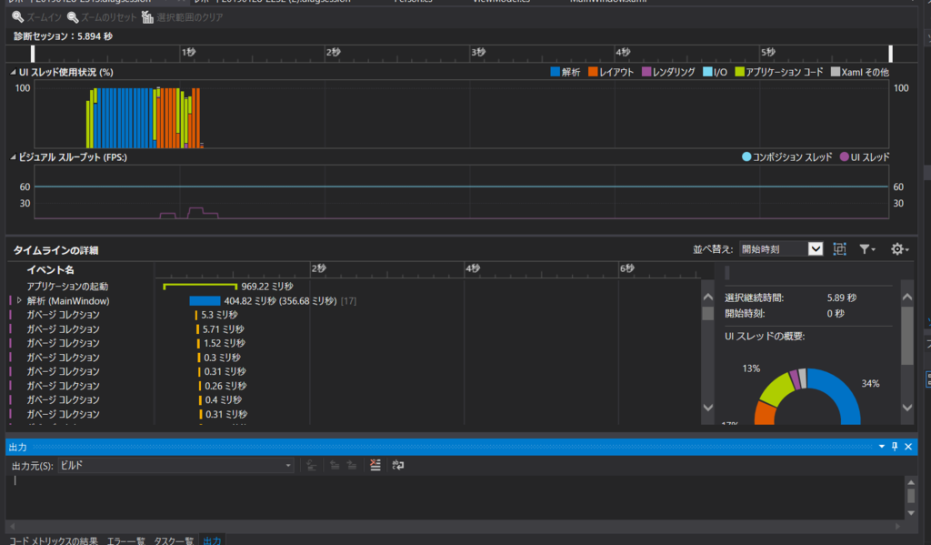Click the レンダリング purple legend swatch

(646, 72)
